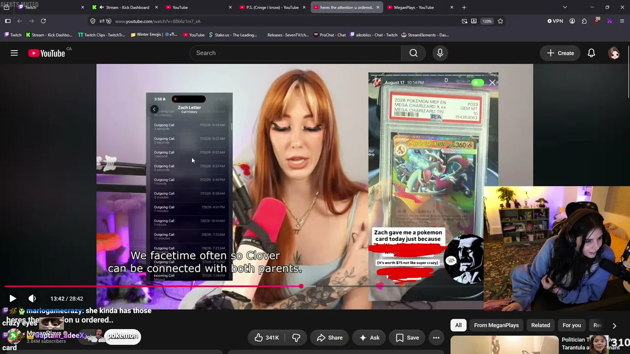The width and height of the screenshot is (630, 354).
Task: Open the browser account profile icon
Action: 572,21
